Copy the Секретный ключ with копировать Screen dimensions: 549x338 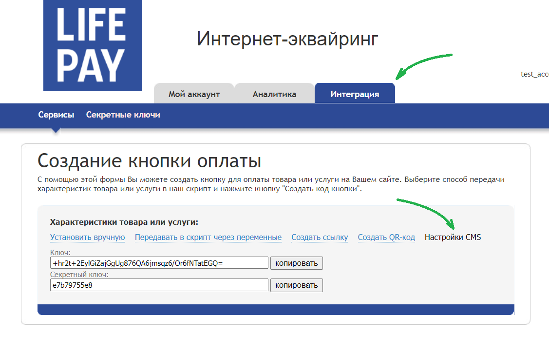click(297, 285)
